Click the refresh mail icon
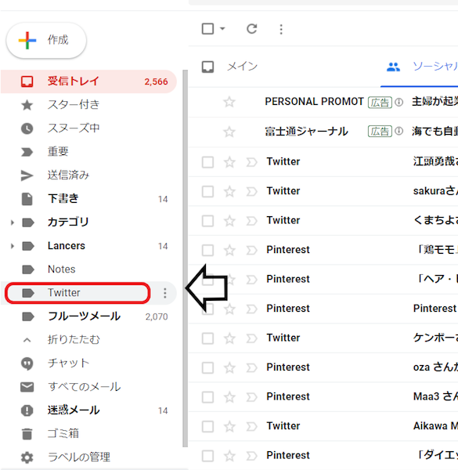 click(251, 29)
